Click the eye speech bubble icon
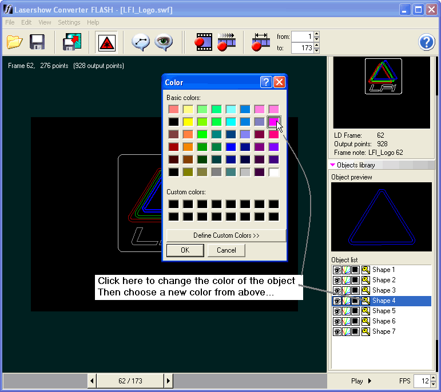 click(x=164, y=42)
